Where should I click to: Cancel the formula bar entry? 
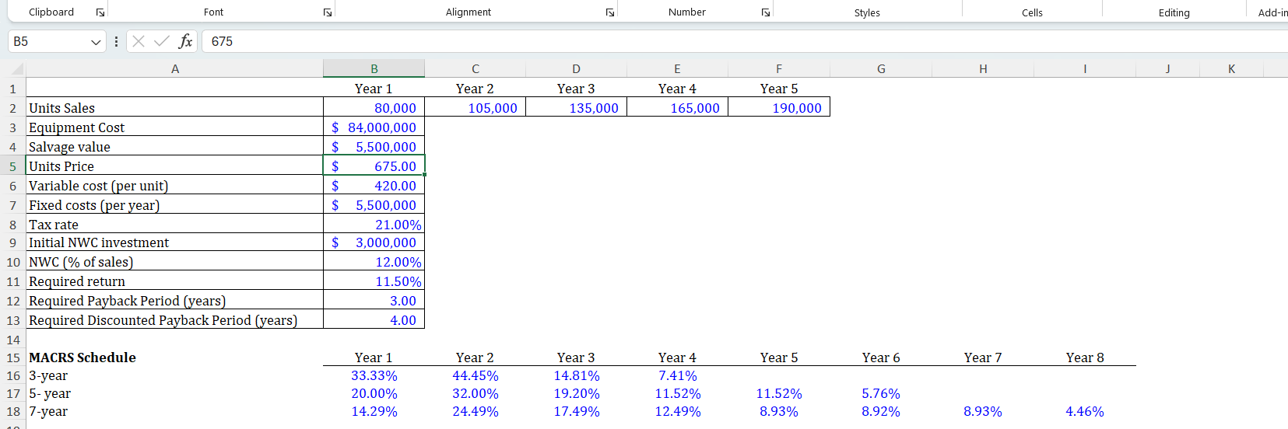(x=139, y=41)
